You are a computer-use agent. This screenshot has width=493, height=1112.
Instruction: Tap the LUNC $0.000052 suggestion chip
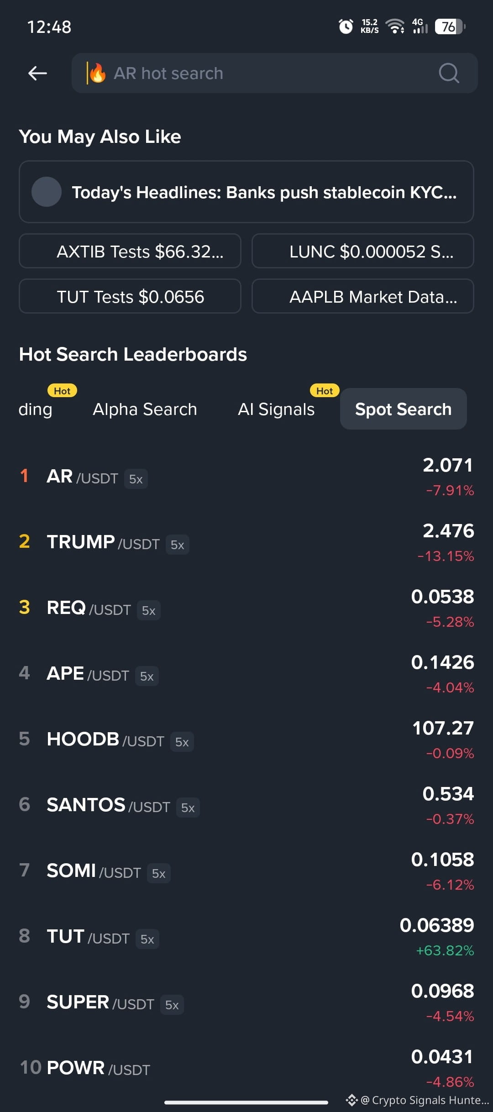click(363, 251)
